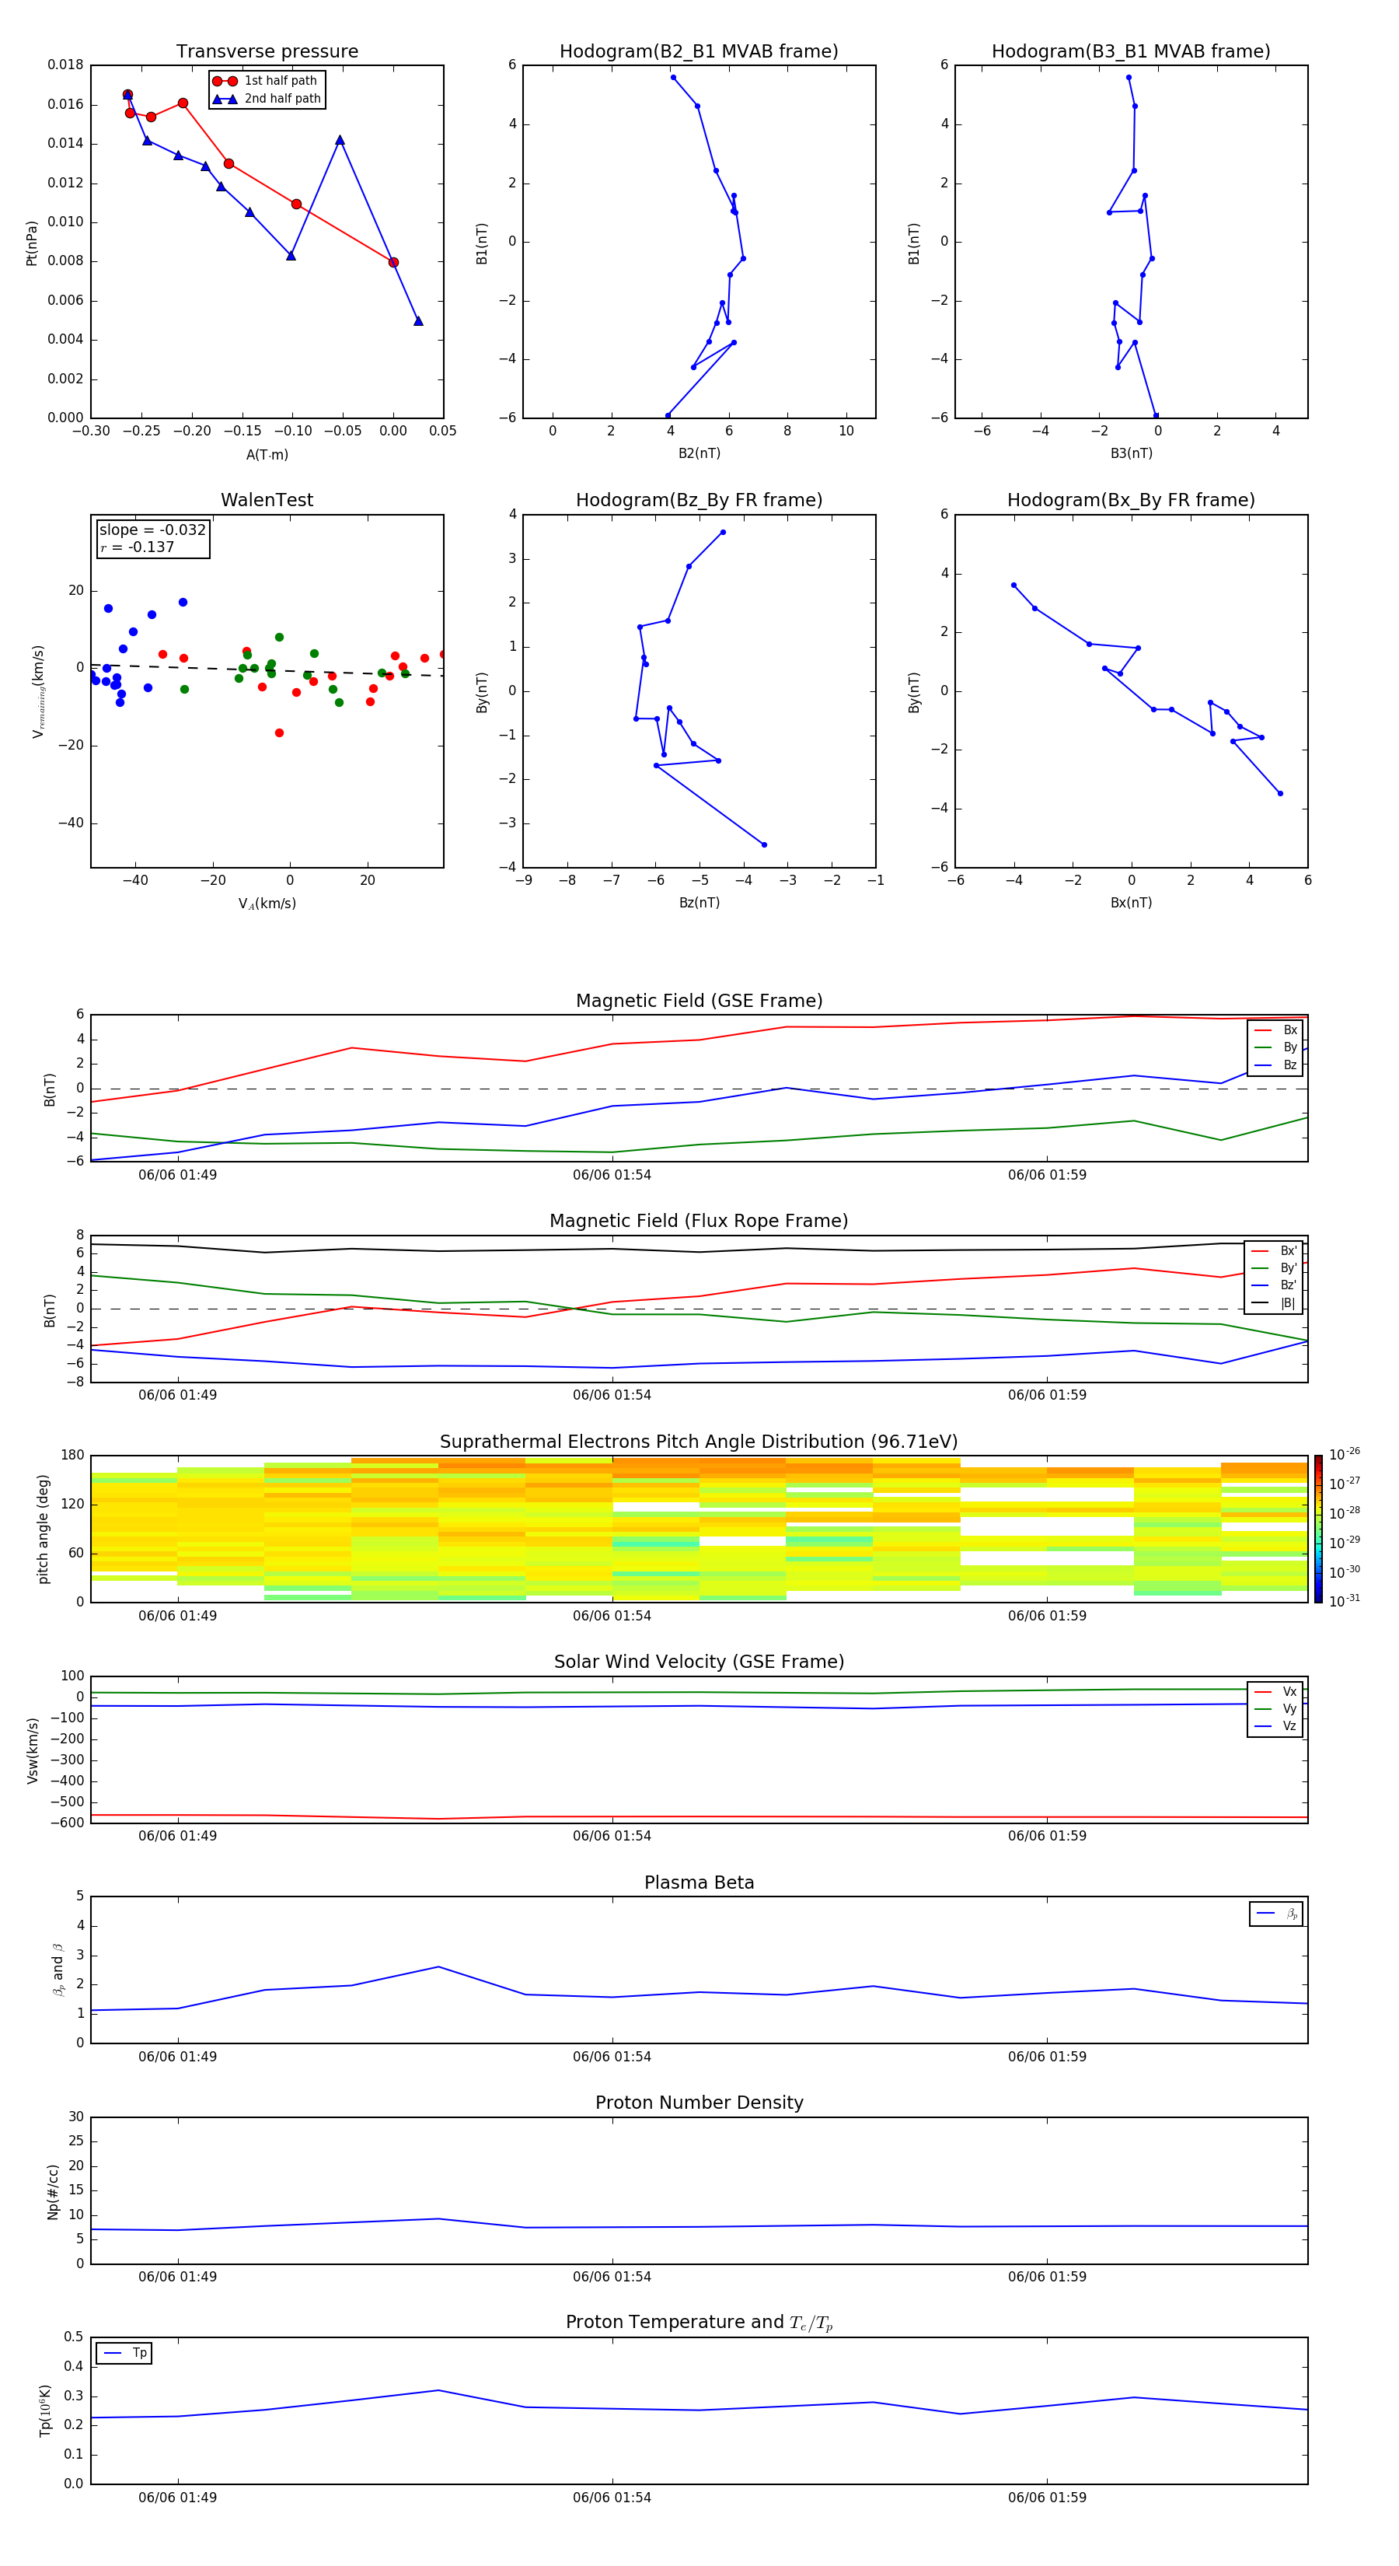Click the 'Vsw(km/s)' axis label
This screenshot has width=1399, height=2566.
32,1750
